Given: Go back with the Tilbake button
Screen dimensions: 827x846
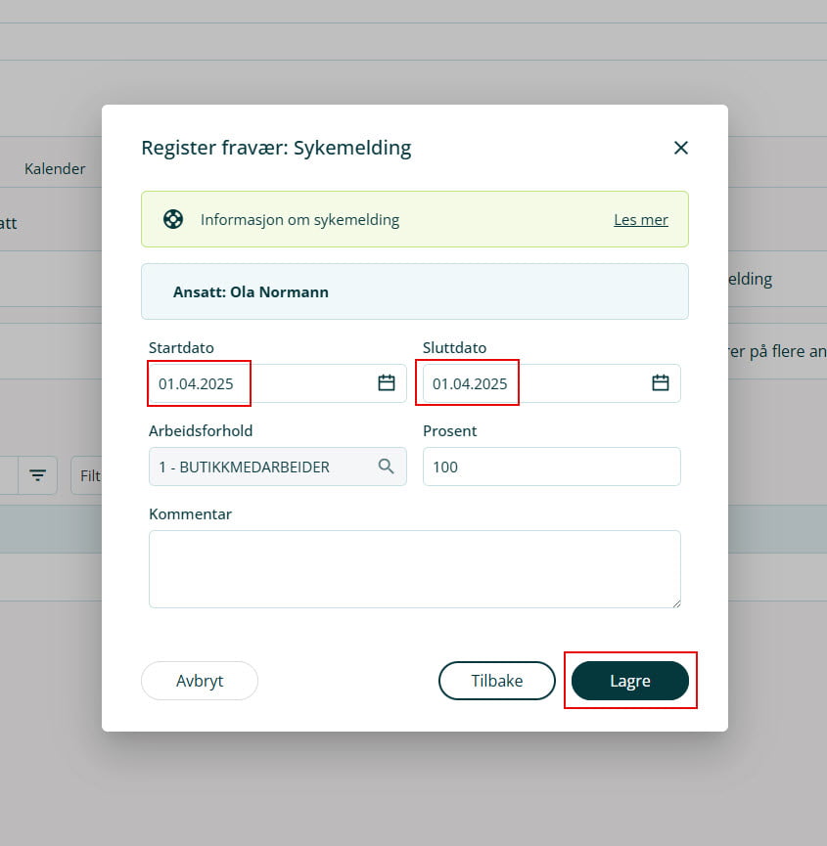Looking at the screenshot, I should click(496, 681).
